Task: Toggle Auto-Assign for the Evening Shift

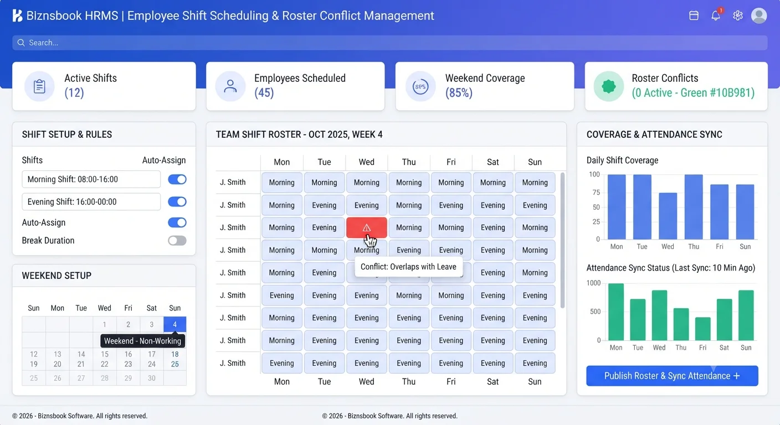Action: pyautogui.click(x=177, y=202)
